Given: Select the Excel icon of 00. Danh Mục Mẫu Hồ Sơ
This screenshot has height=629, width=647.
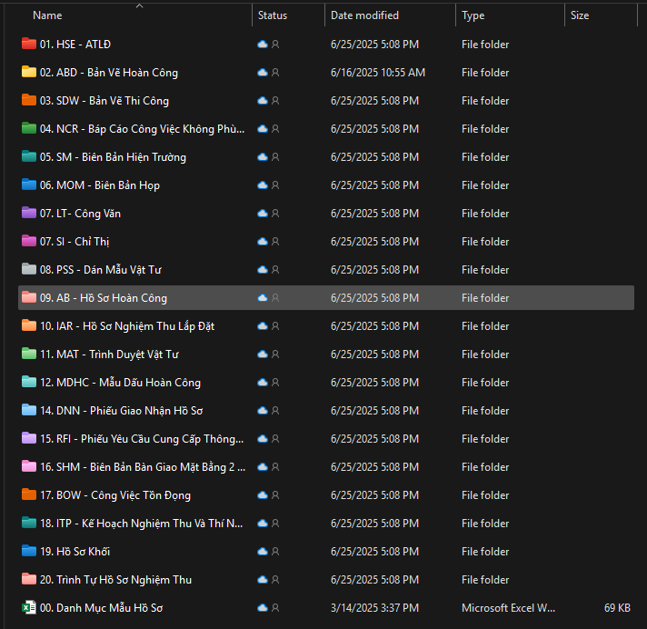Looking at the screenshot, I should (28, 607).
